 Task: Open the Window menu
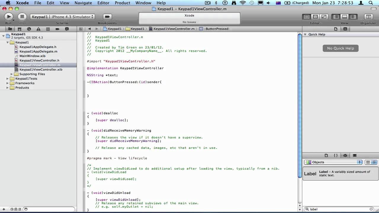point(143,3)
